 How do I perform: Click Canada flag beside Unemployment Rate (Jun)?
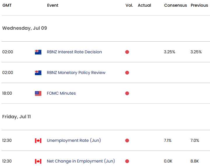point(38,141)
